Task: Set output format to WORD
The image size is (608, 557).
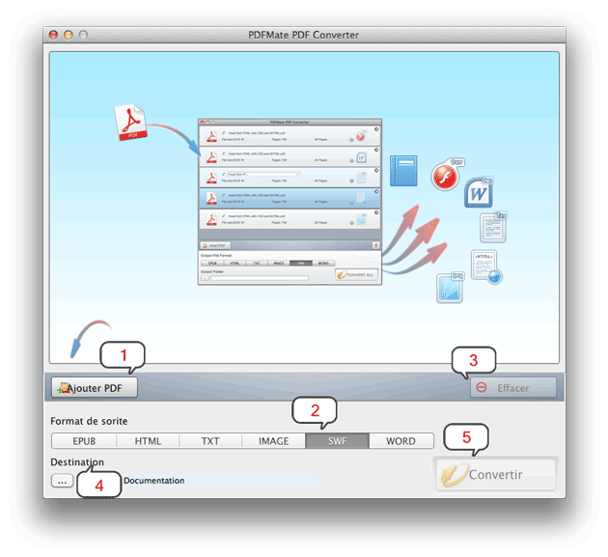Action: (401, 441)
